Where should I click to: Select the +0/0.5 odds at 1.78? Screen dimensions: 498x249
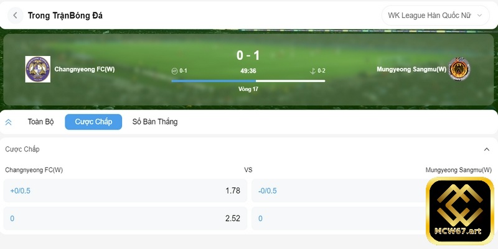pos(125,190)
